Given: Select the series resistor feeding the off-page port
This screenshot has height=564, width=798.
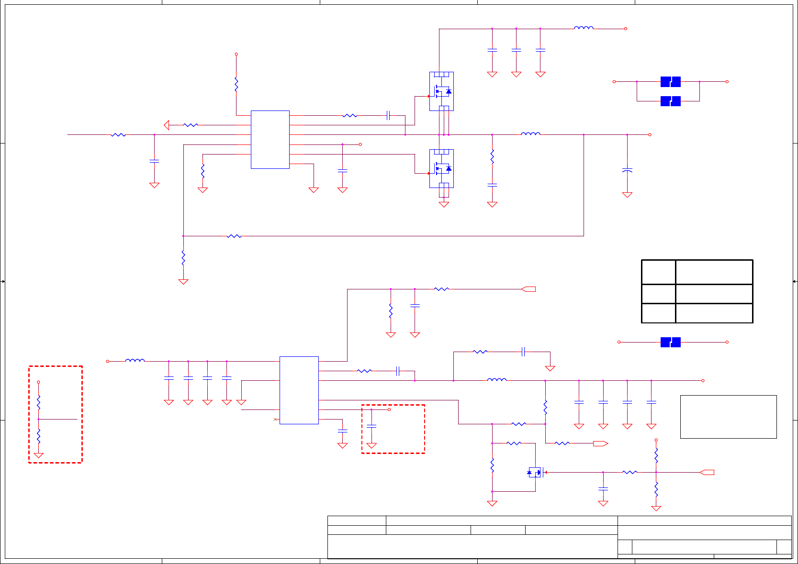Looking at the screenshot, I should pyautogui.click(x=441, y=289).
